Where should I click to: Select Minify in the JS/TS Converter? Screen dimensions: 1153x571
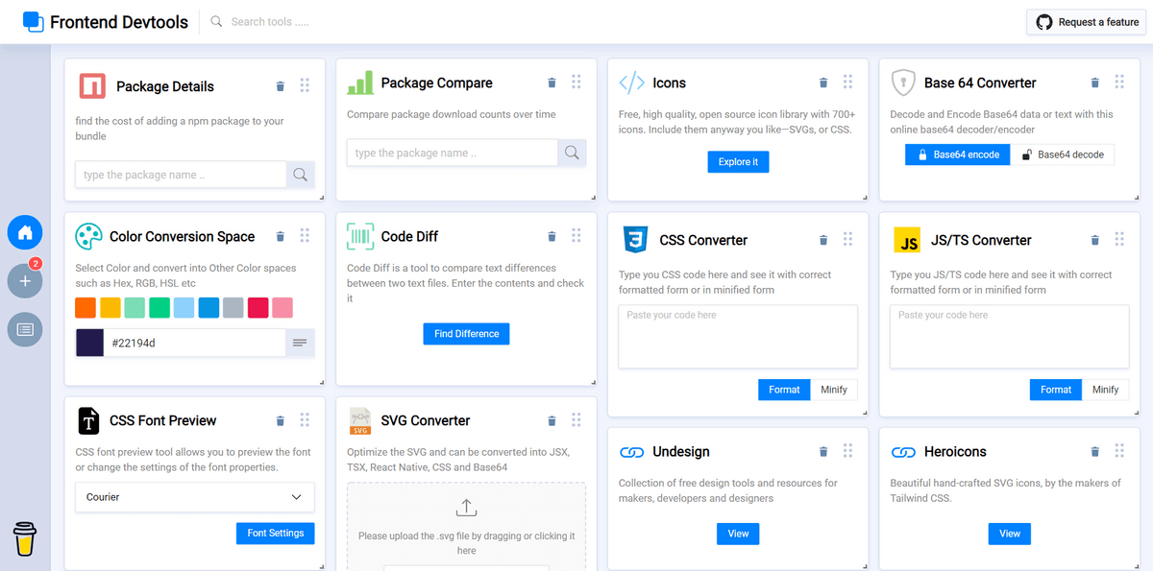click(x=1105, y=390)
